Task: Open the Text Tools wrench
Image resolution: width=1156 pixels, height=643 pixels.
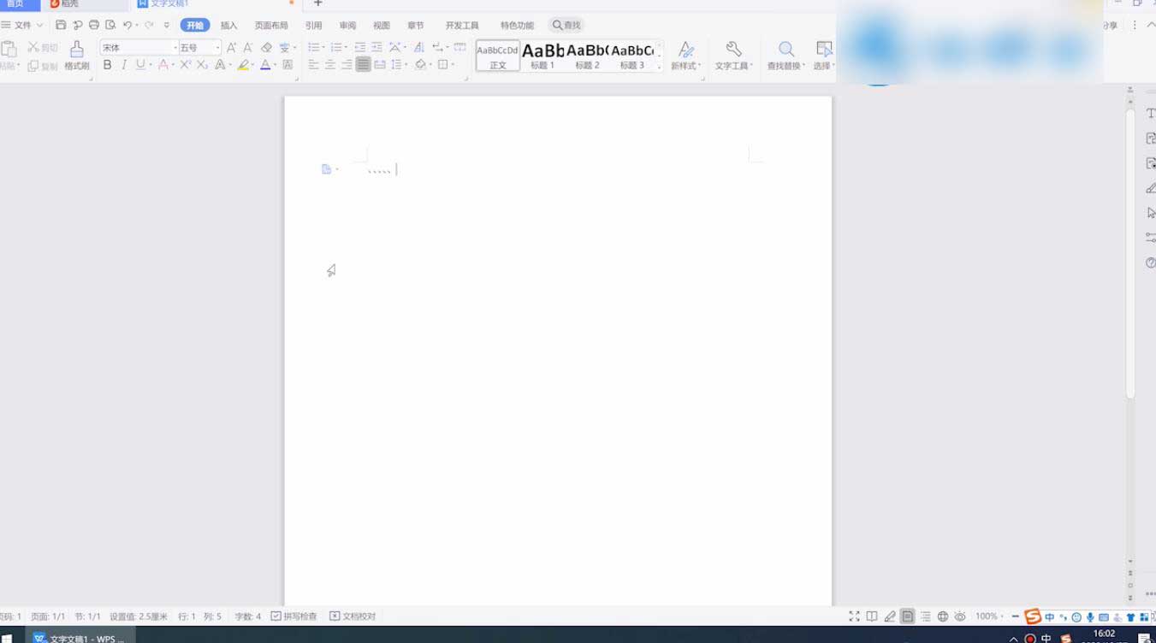Action: coord(733,55)
